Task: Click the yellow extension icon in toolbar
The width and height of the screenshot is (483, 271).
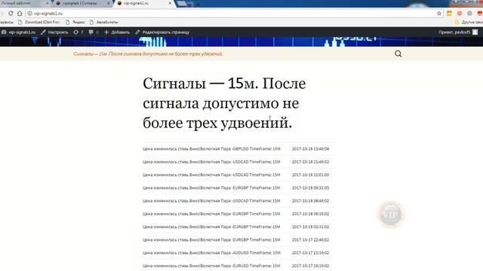Action: [450, 14]
